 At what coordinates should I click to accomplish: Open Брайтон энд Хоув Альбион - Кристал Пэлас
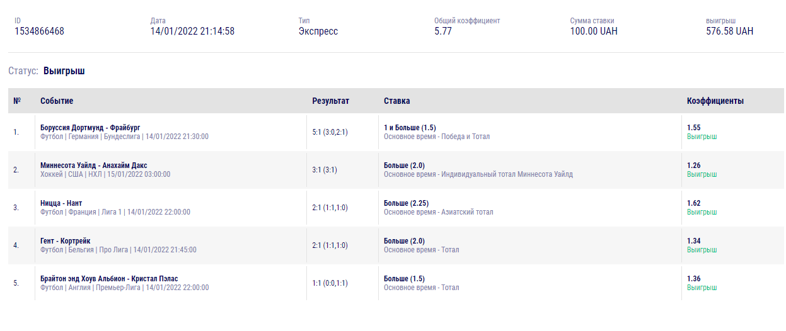(109, 279)
